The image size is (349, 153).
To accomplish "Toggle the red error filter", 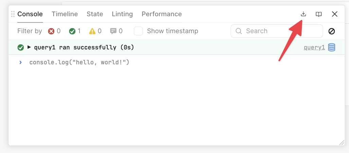I will pos(54,31).
